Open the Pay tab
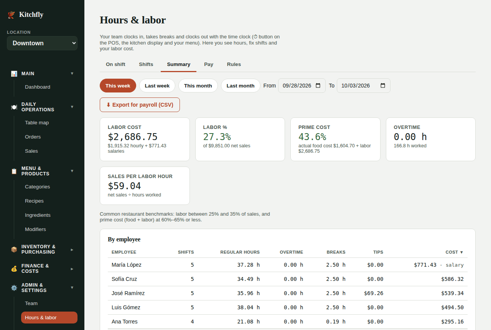491x330 pixels. [209, 64]
